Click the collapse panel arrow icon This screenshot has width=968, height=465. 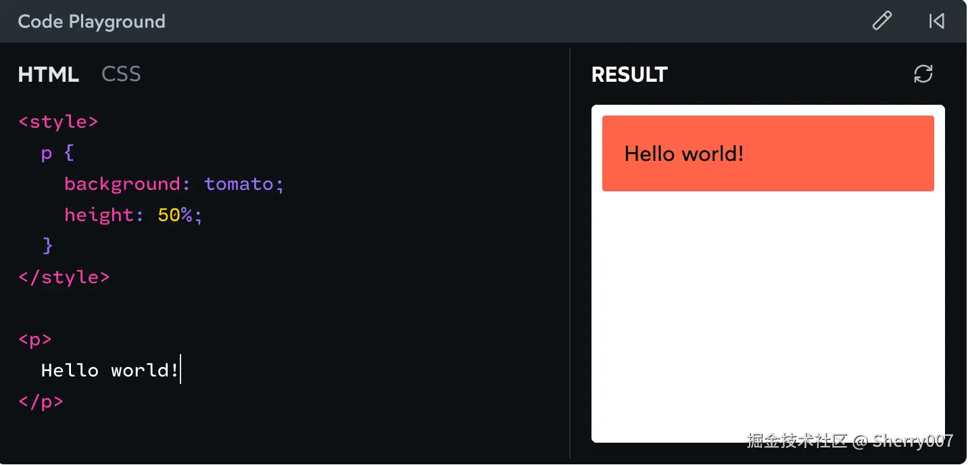click(x=936, y=21)
